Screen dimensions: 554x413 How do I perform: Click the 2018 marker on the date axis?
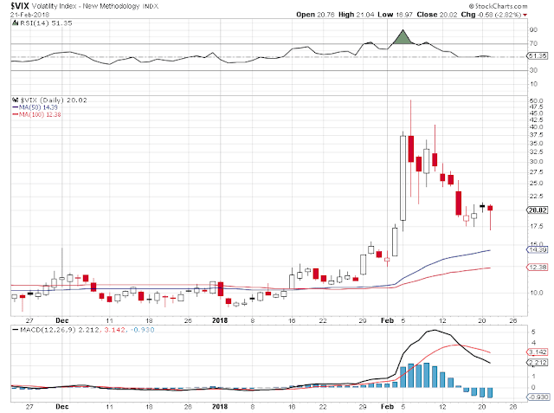pyautogui.click(x=220, y=320)
